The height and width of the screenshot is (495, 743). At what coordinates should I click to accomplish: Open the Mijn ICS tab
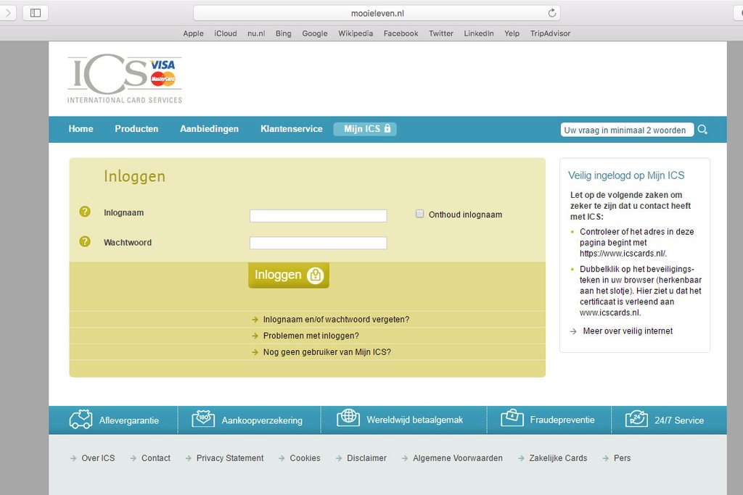point(365,129)
